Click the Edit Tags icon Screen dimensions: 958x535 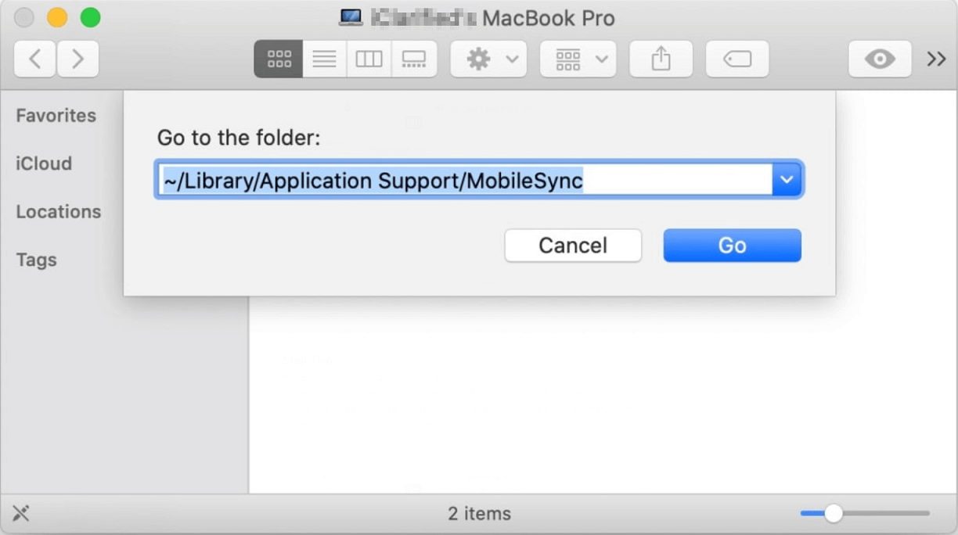(737, 59)
